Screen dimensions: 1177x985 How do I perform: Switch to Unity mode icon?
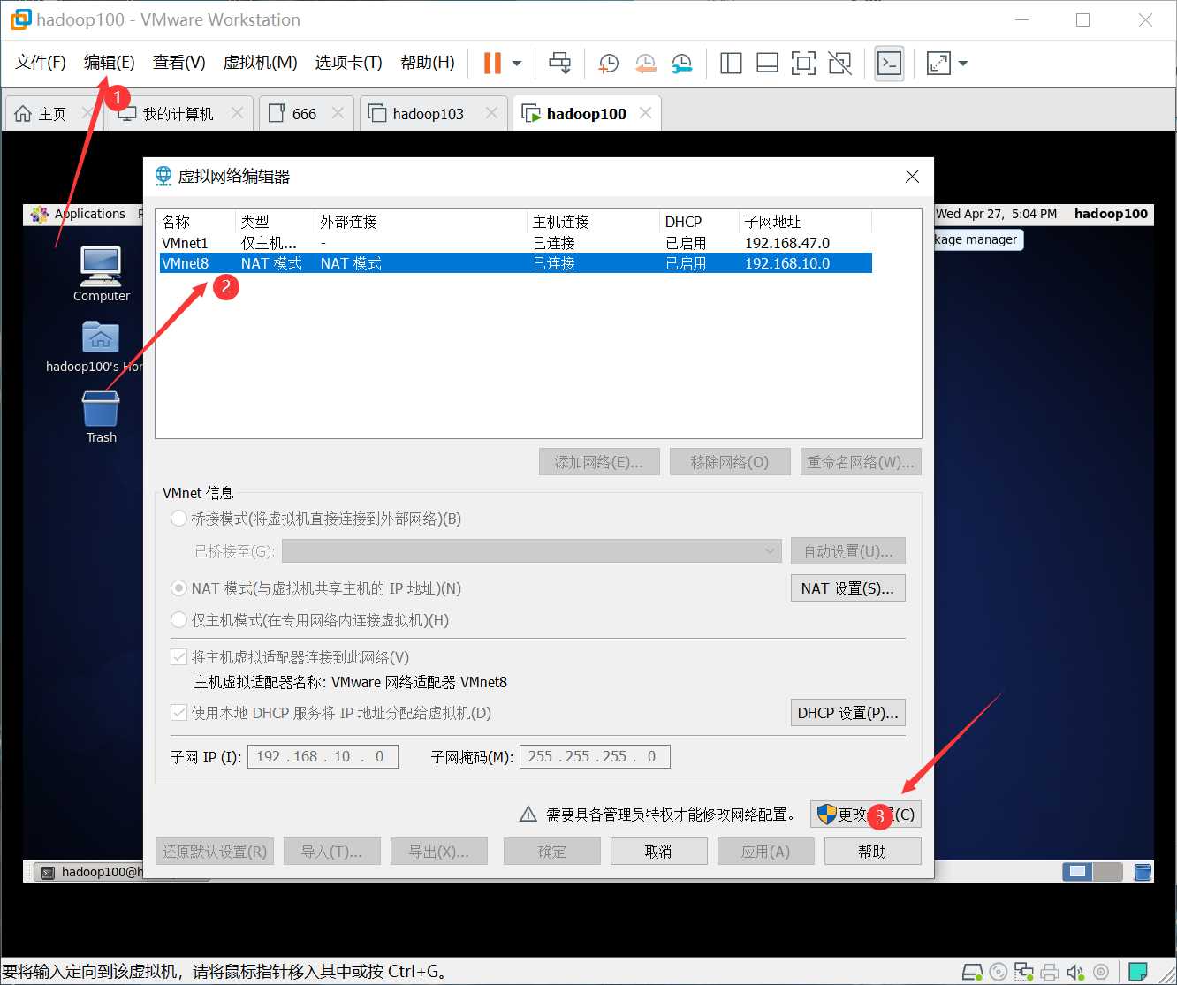(839, 63)
